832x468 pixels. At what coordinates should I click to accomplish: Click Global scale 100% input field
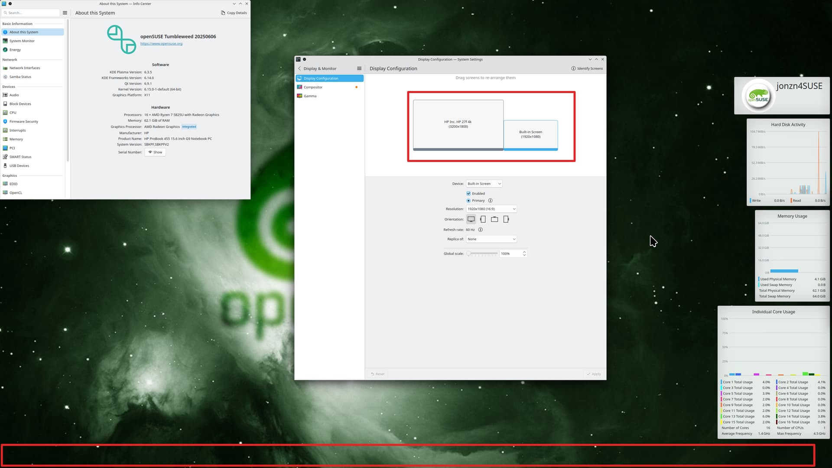pos(510,253)
